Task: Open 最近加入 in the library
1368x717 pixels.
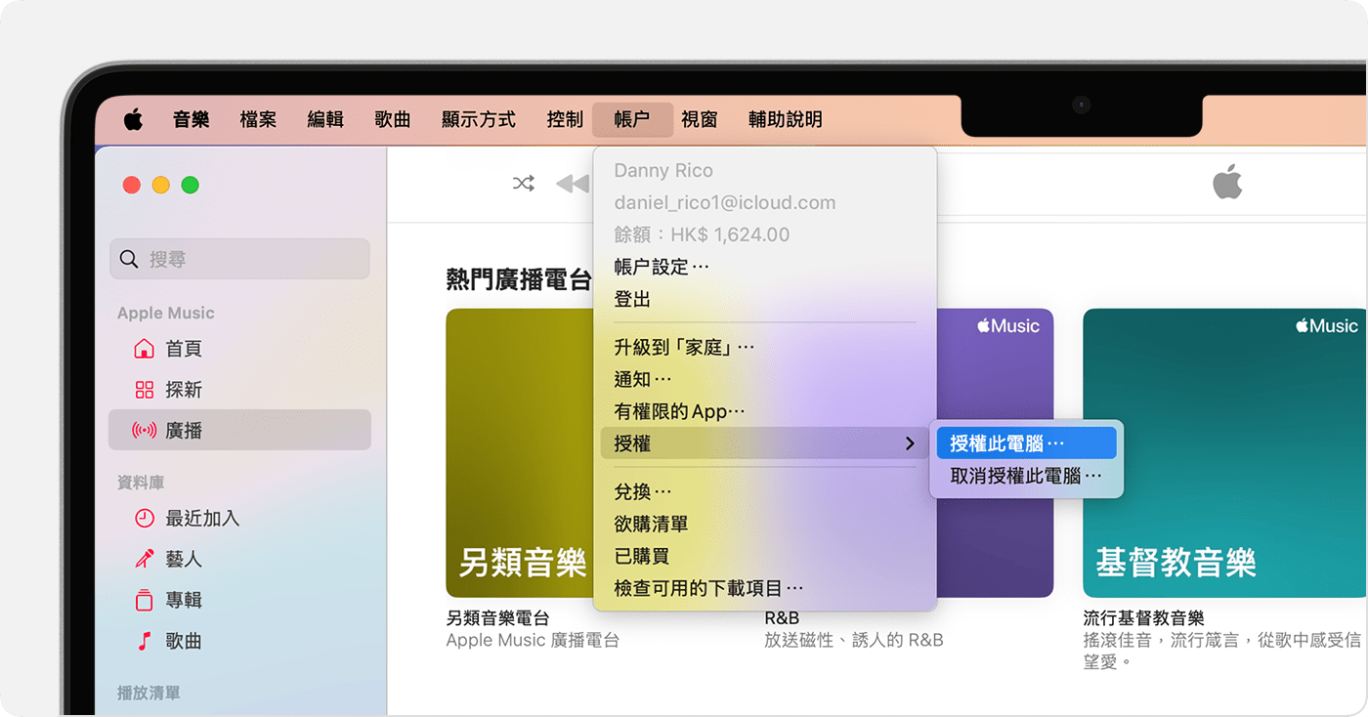Action: point(239,519)
